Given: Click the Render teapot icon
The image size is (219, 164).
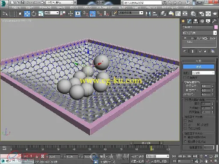Looking at the screenshot, I should click(x=215, y=14).
